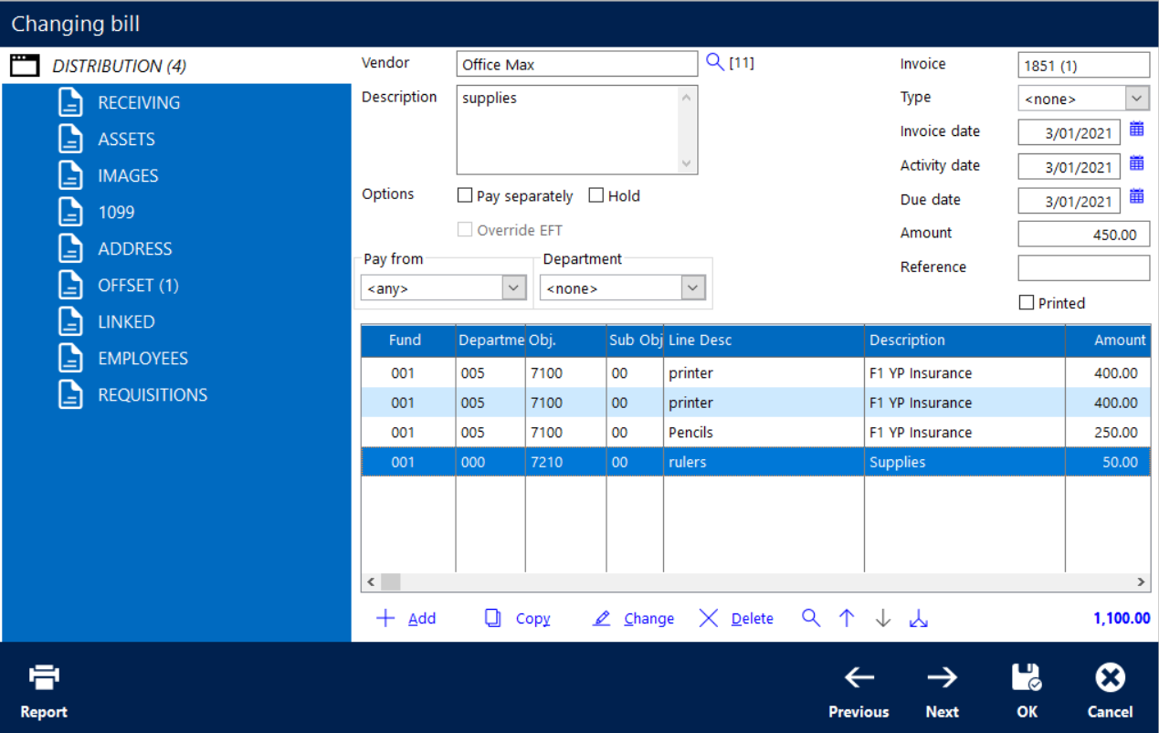Open the Pay from dropdown

point(513,288)
